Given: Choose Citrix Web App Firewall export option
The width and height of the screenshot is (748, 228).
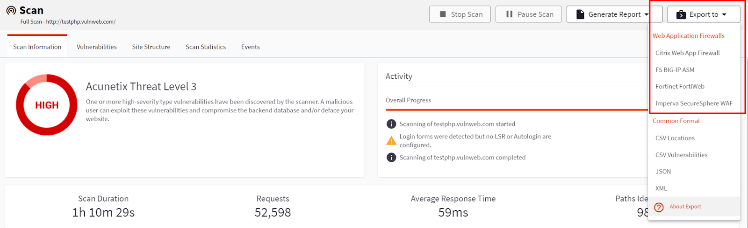Looking at the screenshot, I should (687, 53).
